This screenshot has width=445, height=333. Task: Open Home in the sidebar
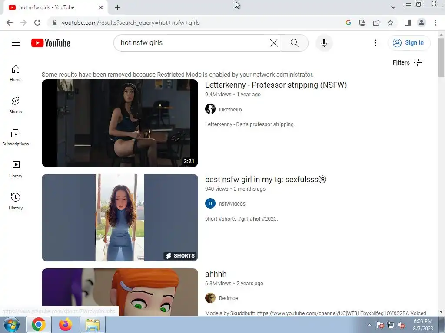pos(16,73)
